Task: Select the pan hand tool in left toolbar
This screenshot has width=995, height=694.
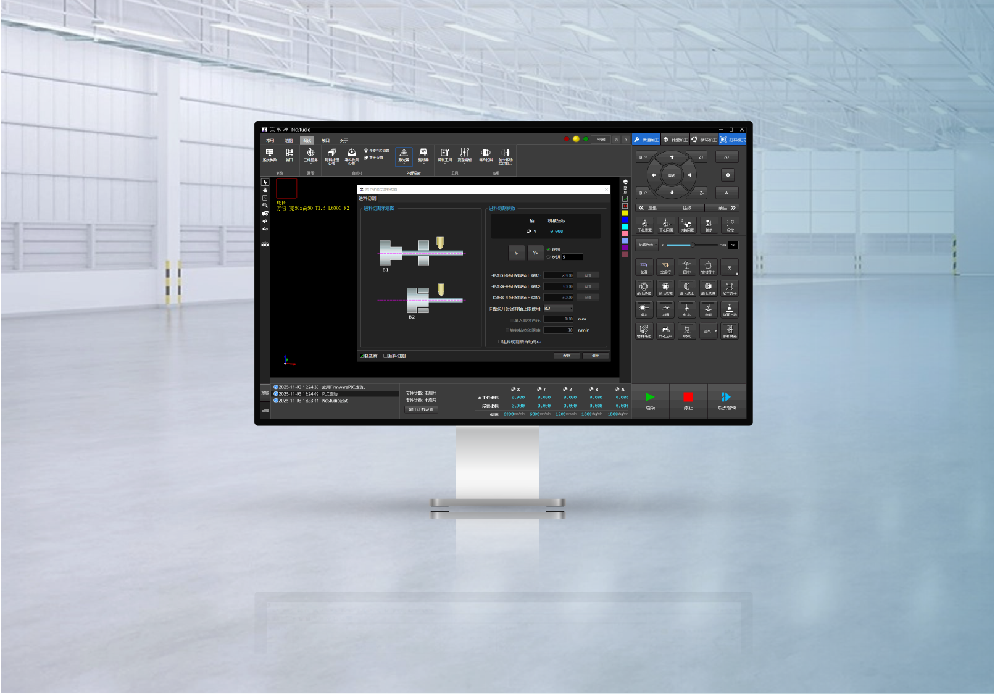Action: coord(265,190)
